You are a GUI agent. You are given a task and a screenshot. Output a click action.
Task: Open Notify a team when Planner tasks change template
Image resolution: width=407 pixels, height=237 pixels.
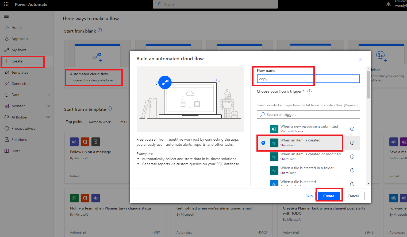point(115,213)
